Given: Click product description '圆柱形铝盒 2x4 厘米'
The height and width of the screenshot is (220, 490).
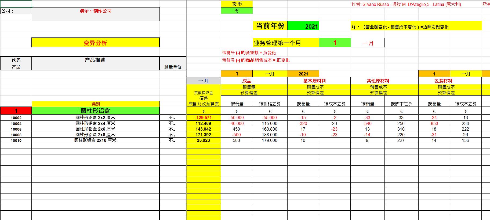Looking at the screenshot, I should click(96, 123).
